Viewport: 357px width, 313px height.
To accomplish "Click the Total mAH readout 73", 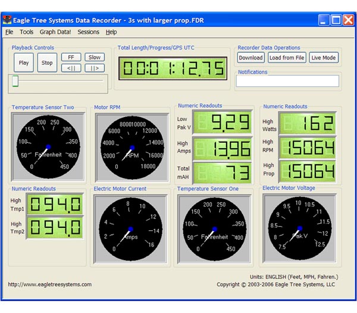I will pos(223,173).
